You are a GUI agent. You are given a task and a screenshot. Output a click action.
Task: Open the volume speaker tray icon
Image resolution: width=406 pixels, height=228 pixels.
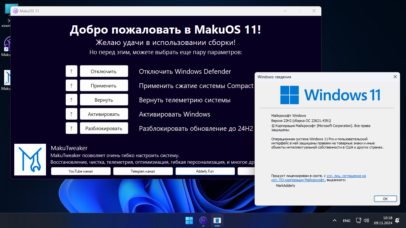coord(366,220)
